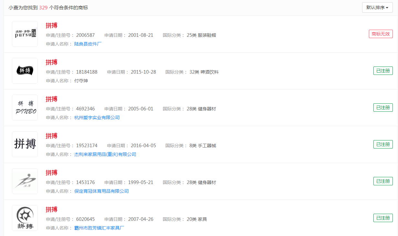Select 28类 健身器材 in 杭州爱宇 row
The image size is (398, 236).
coord(201,109)
